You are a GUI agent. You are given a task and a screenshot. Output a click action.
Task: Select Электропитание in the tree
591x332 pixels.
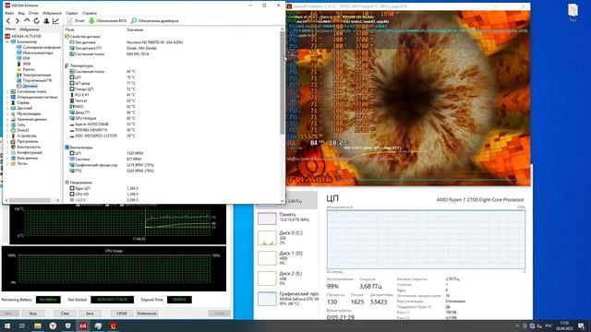point(37,75)
